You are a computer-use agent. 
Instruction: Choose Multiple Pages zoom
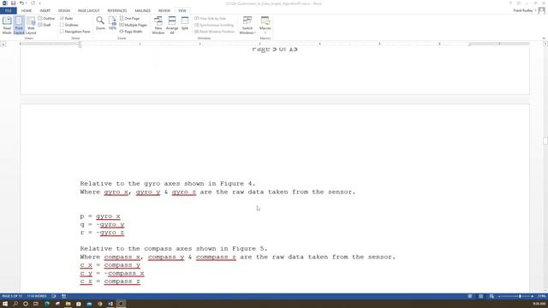coord(134,25)
